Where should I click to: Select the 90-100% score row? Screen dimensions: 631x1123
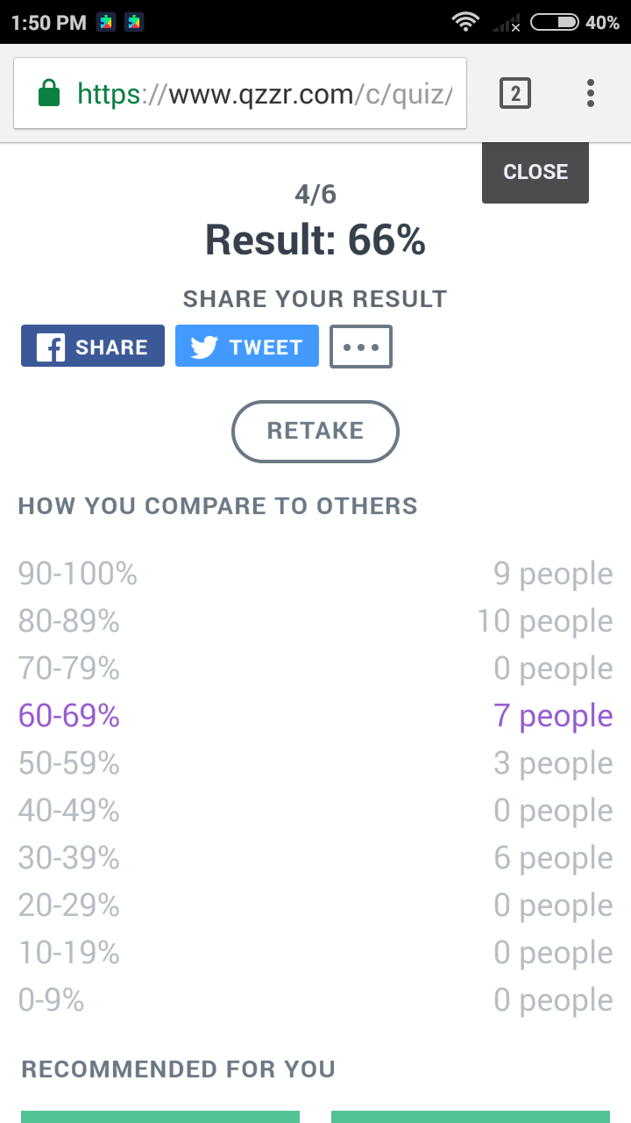[315, 574]
